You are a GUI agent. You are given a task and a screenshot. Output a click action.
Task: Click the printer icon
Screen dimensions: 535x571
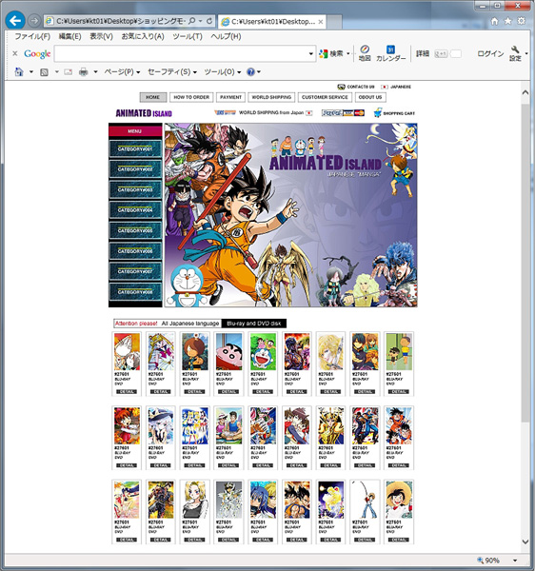coord(84,72)
